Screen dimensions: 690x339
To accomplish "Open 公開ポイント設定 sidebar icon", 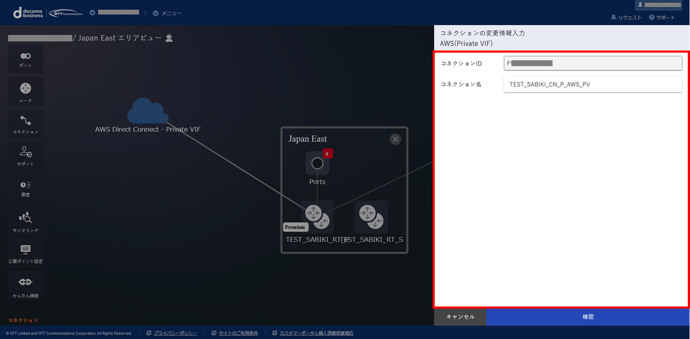I will pos(25,253).
